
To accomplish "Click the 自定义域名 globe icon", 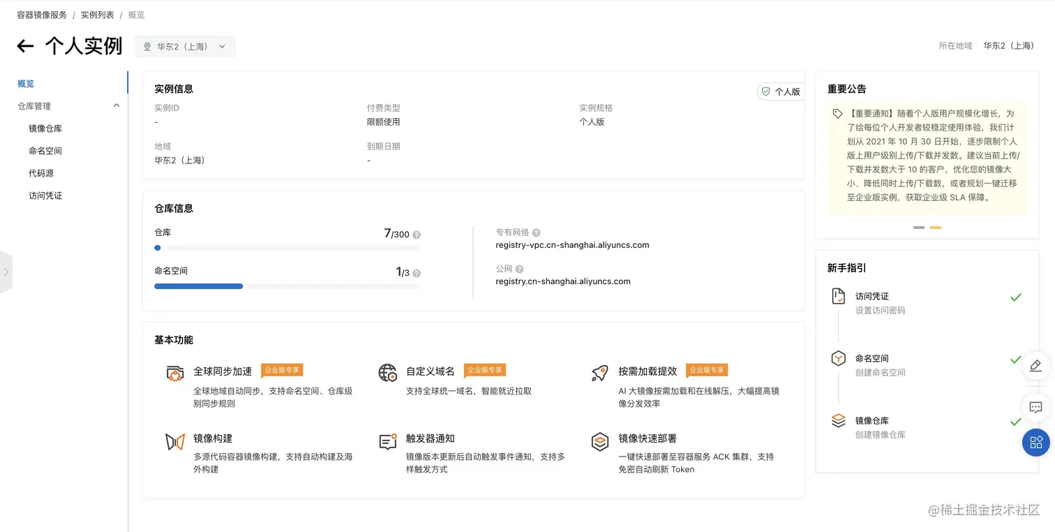I will point(388,373).
